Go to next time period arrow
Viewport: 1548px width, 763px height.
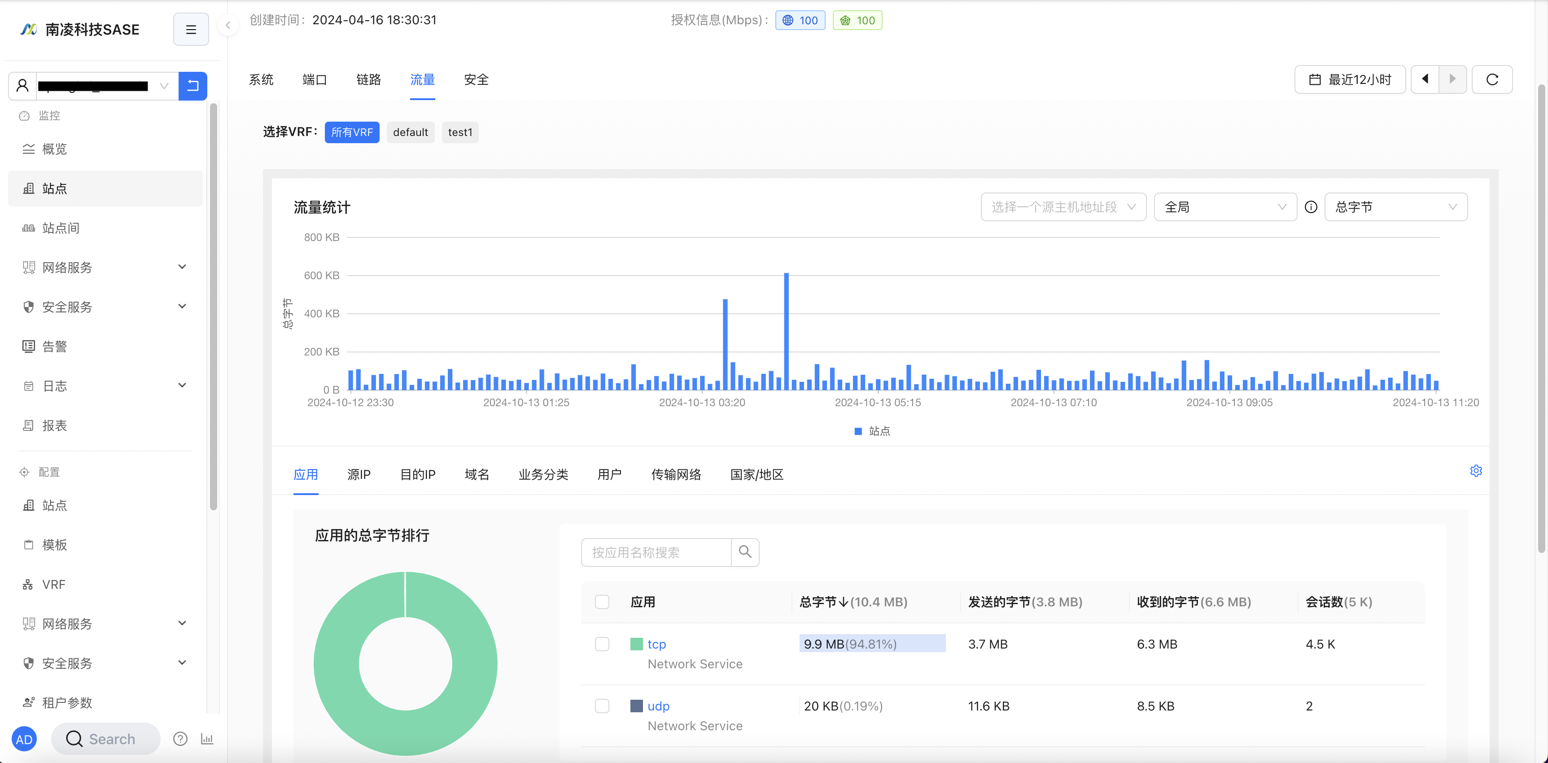tap(1453, 79)
